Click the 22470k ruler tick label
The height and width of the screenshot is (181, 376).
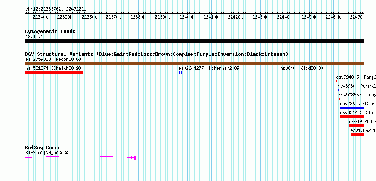(357, 17)
